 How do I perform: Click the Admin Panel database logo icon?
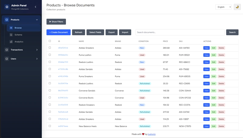[7, 7]
